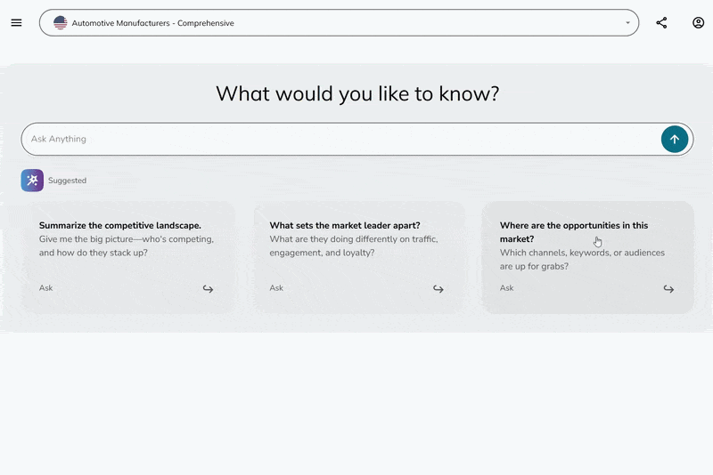713x475 pixels.
Task: Submit question with the arrow-up button
Action: click(x=675, y=140)
